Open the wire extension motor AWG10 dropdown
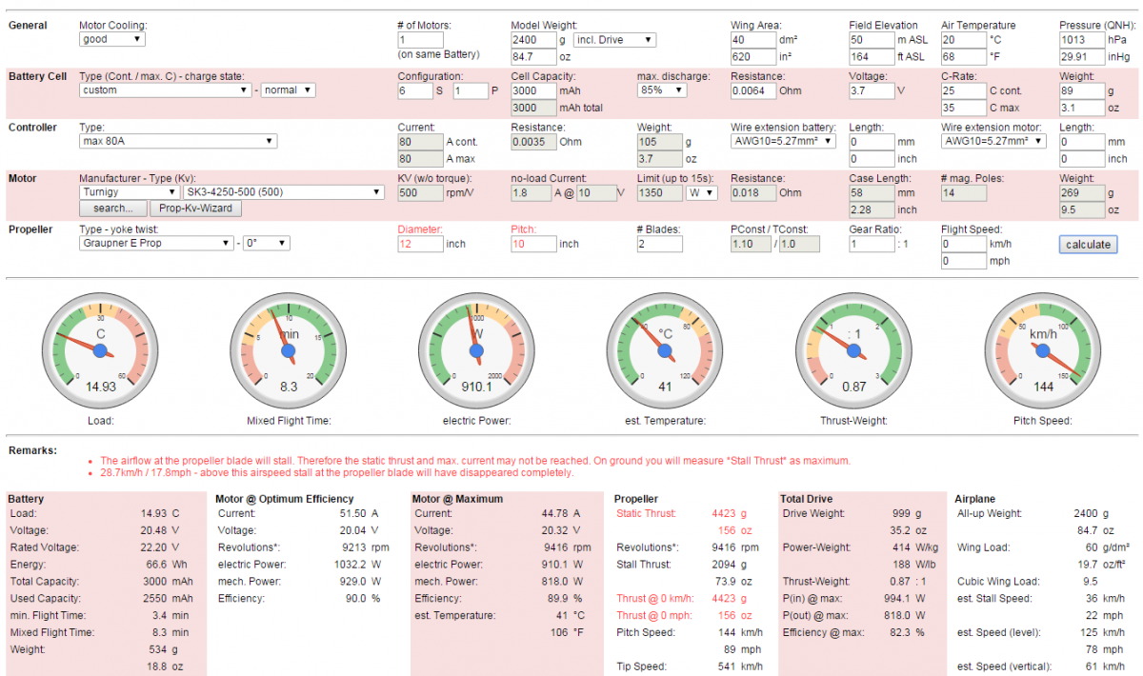Viewport: 1143px width, 676px height. point(993,142)
